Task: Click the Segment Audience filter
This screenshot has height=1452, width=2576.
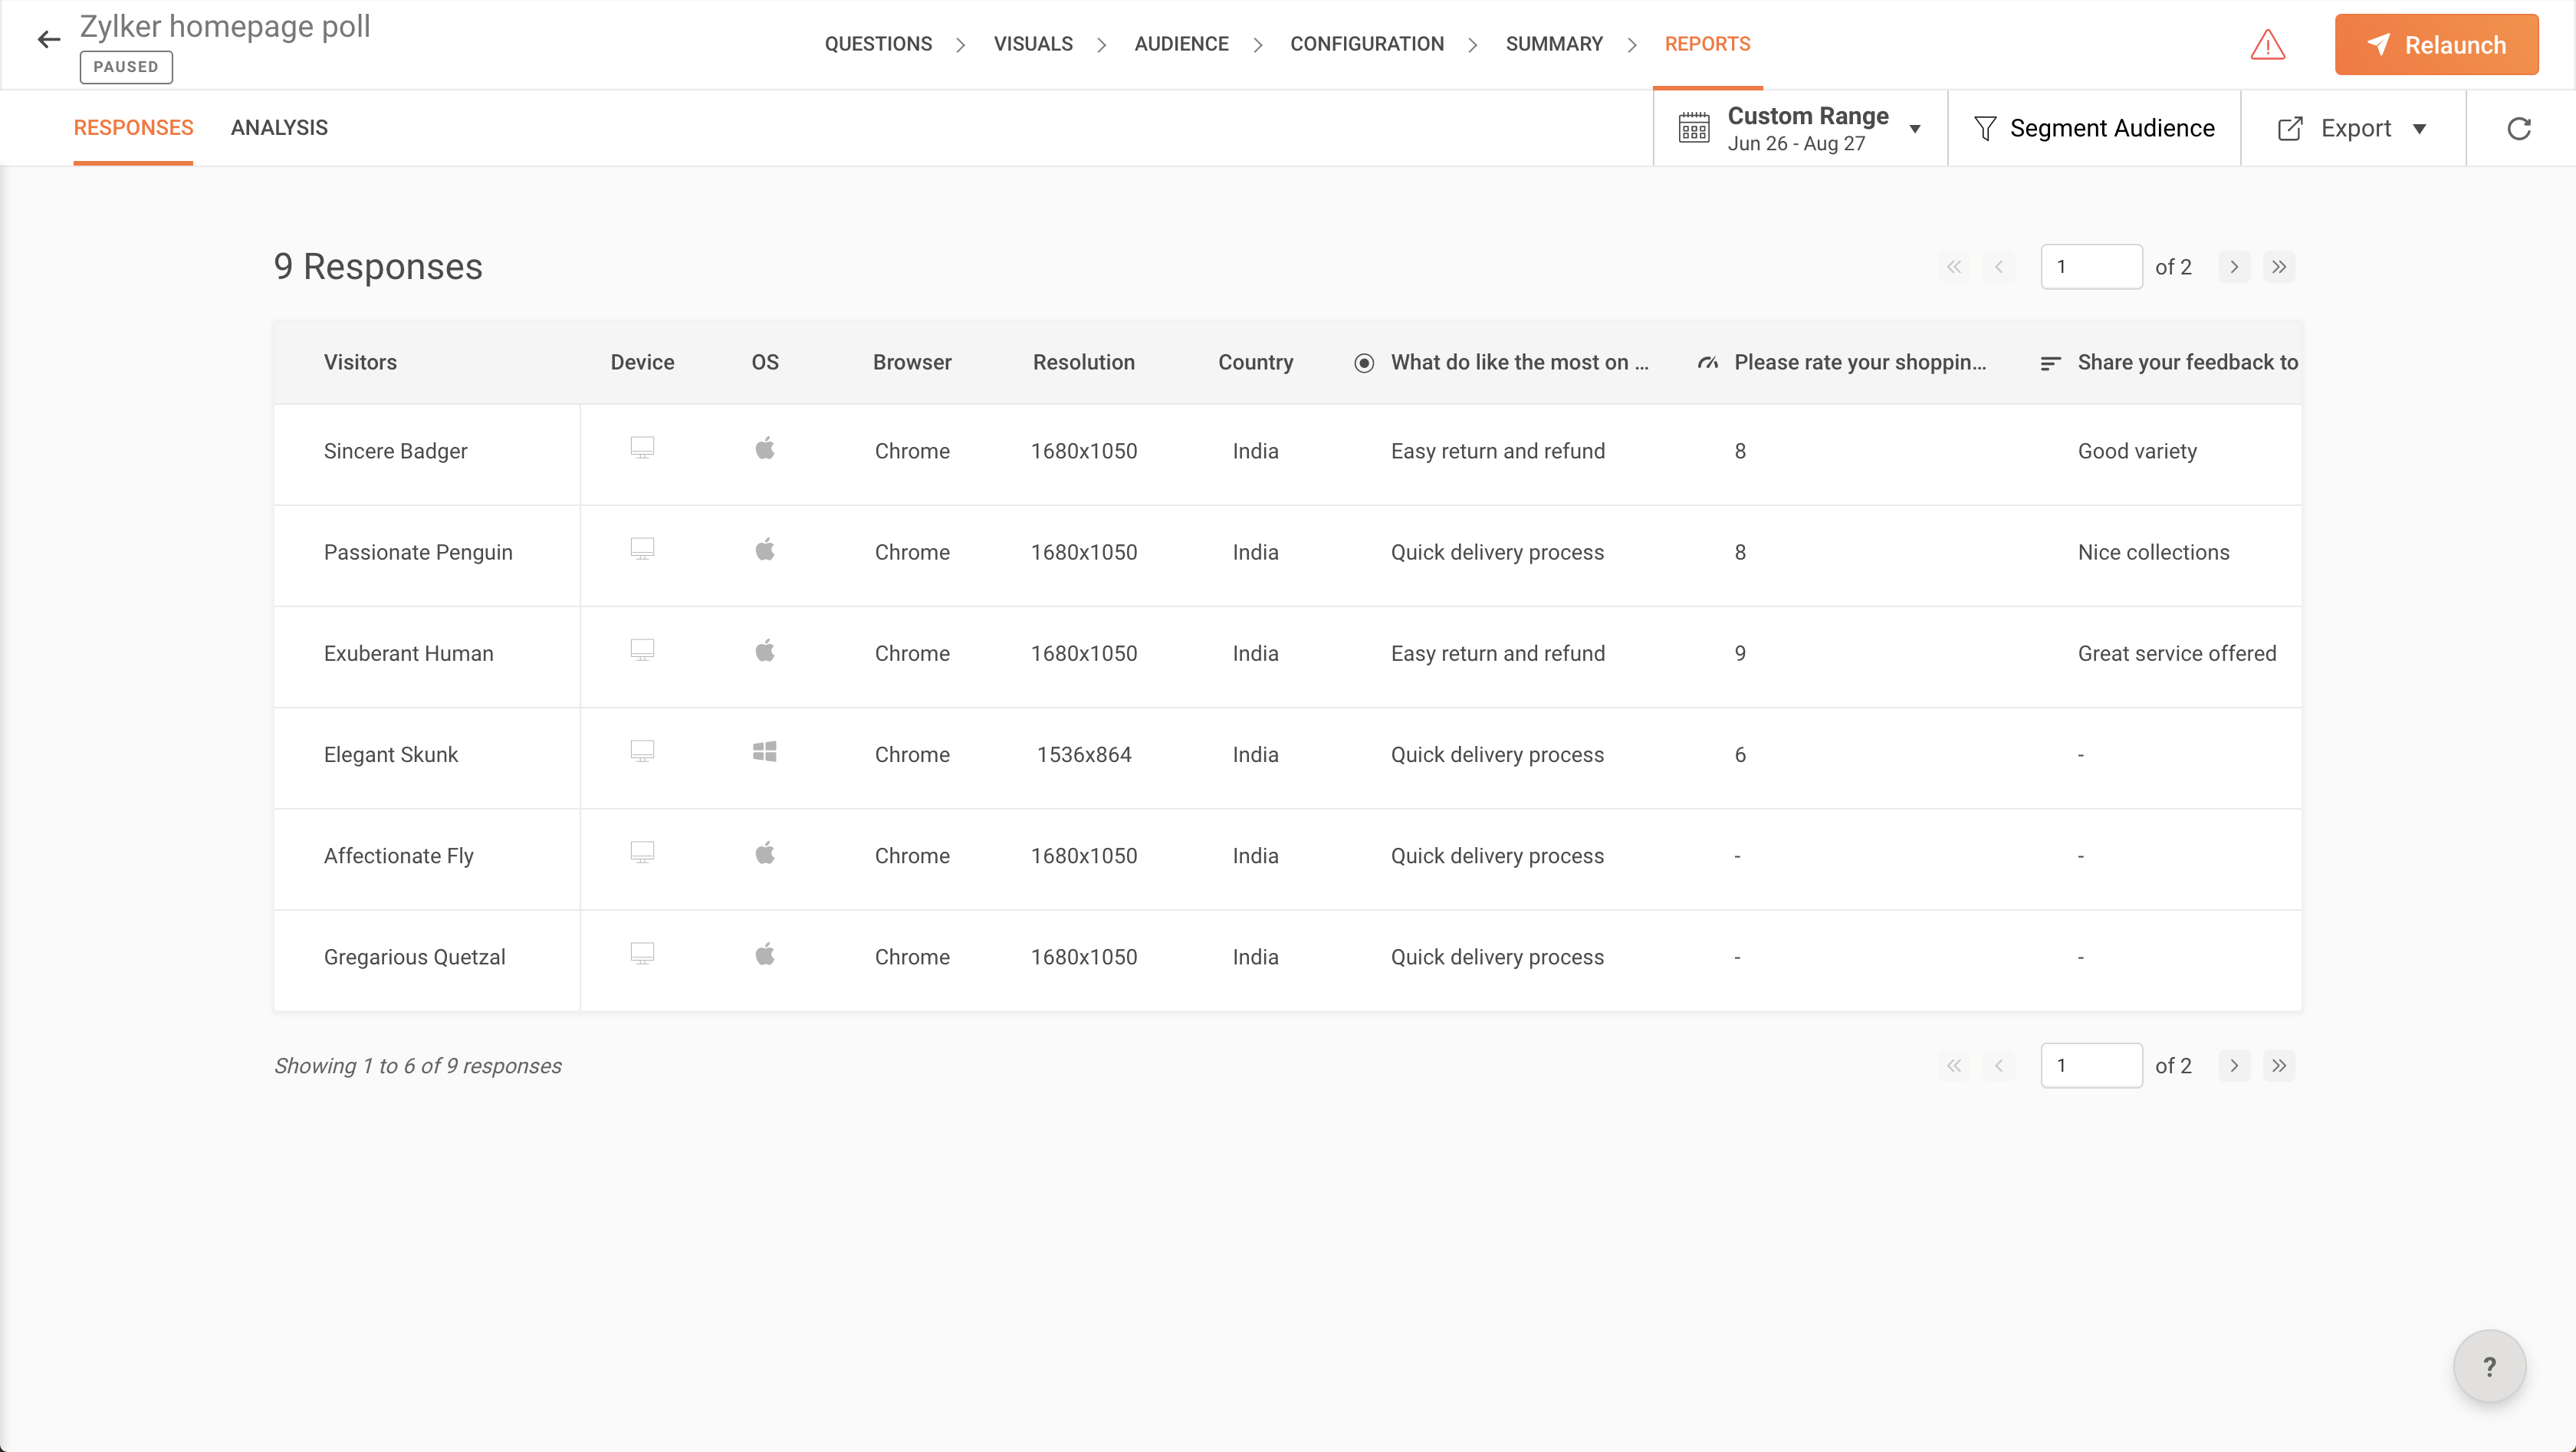Action: 2094,128
